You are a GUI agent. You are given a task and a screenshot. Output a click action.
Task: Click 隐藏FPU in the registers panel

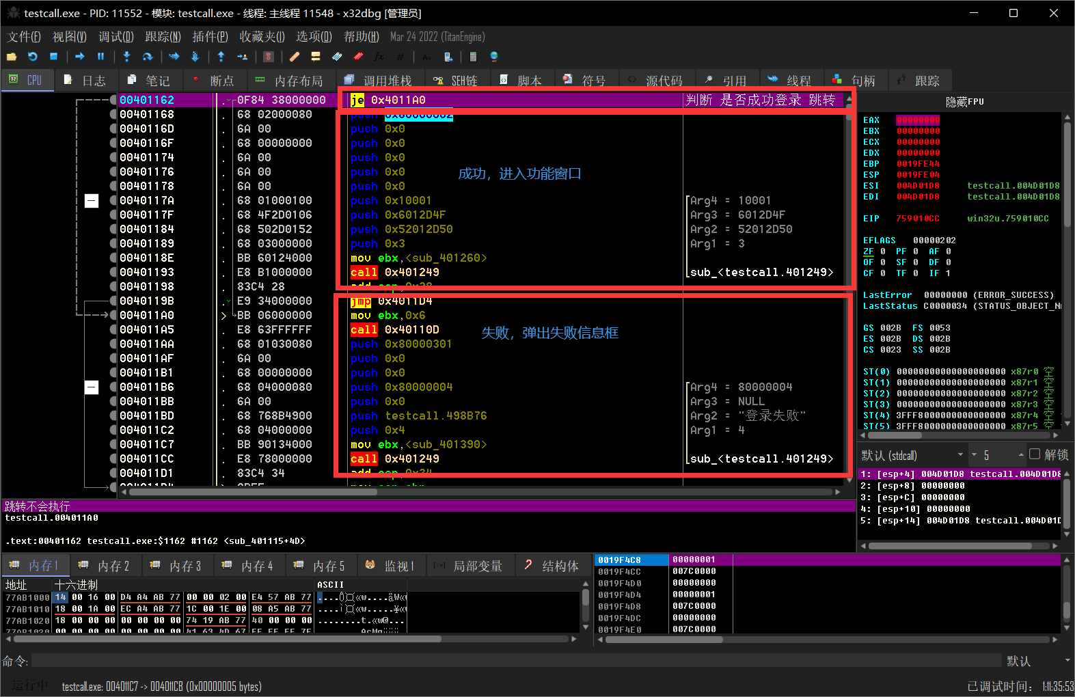click(x=964, y=102)
